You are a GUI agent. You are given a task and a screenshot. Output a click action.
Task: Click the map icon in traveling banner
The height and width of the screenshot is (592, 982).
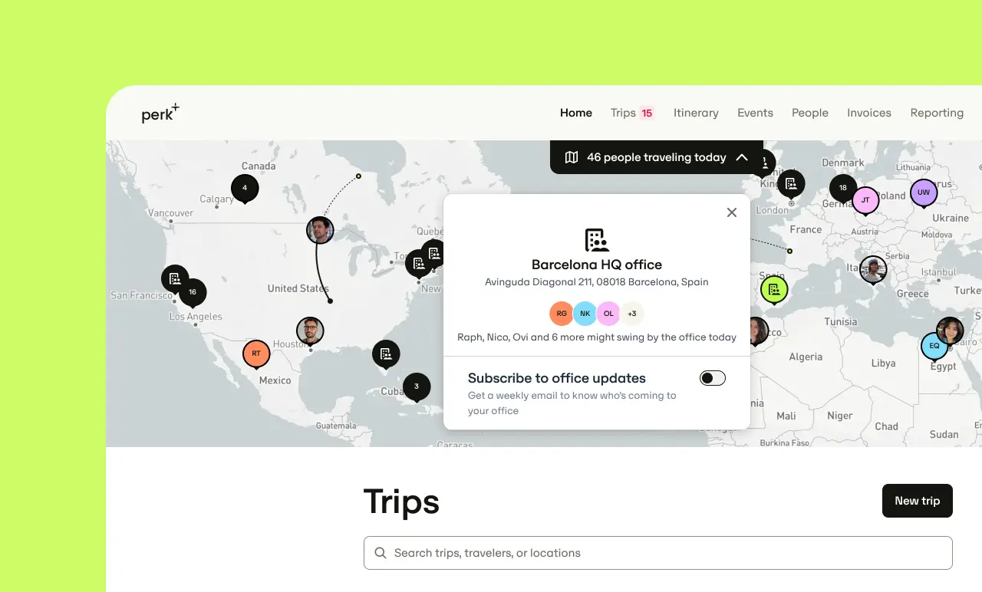(571, 157)
